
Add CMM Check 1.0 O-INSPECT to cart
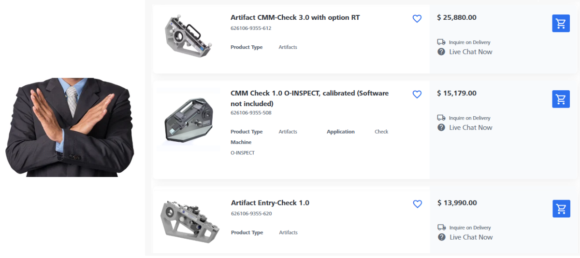(561, 99)
